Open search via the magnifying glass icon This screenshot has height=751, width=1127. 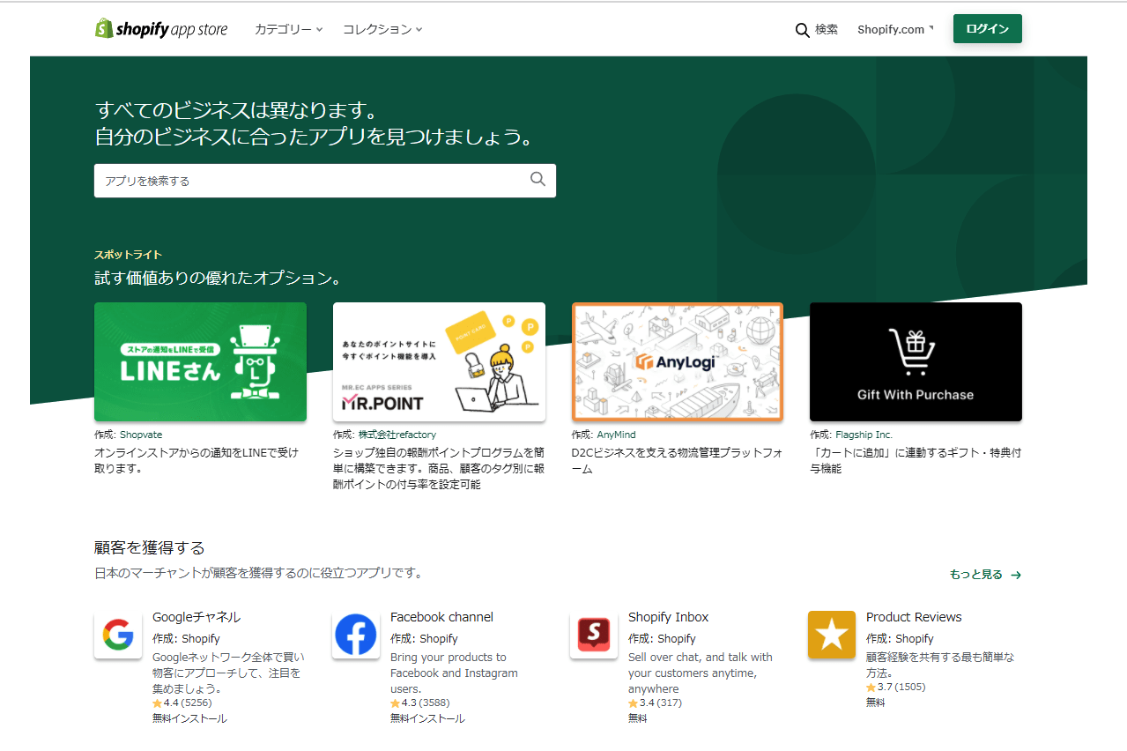pos(802,29)
